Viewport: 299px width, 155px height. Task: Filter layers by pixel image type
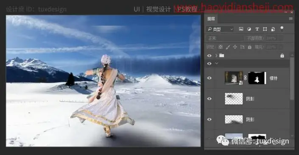tap(241, 29)
